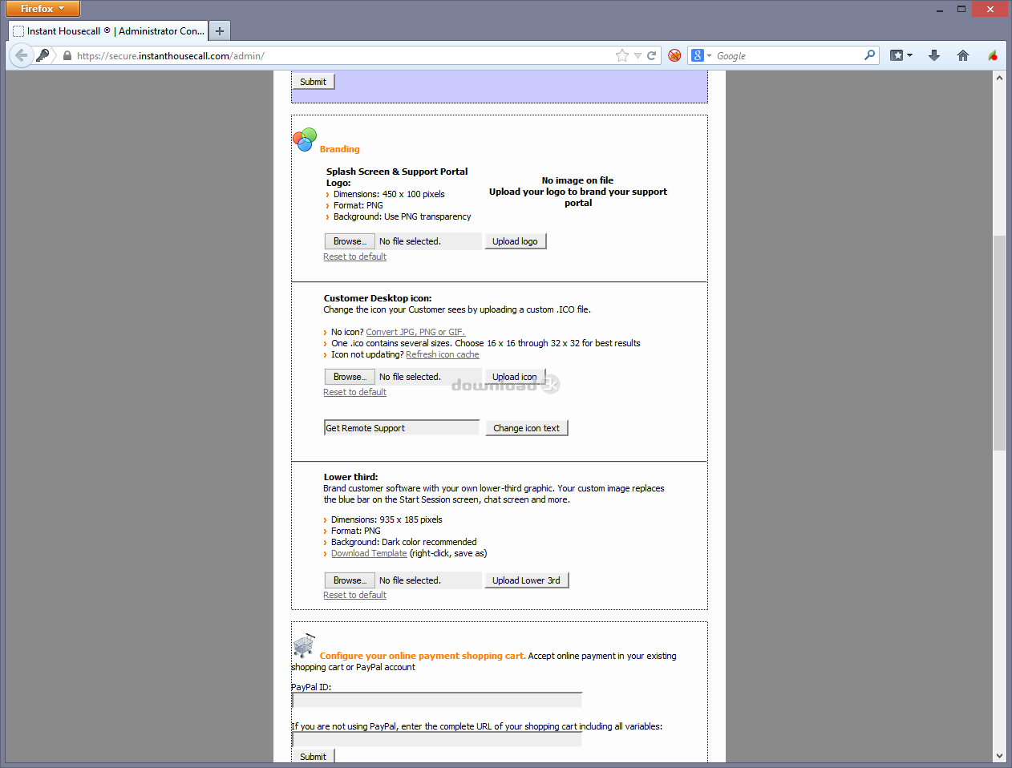Click the bottom Submit button
This screenshot has height=768, width=1012.
pos(313,756)
